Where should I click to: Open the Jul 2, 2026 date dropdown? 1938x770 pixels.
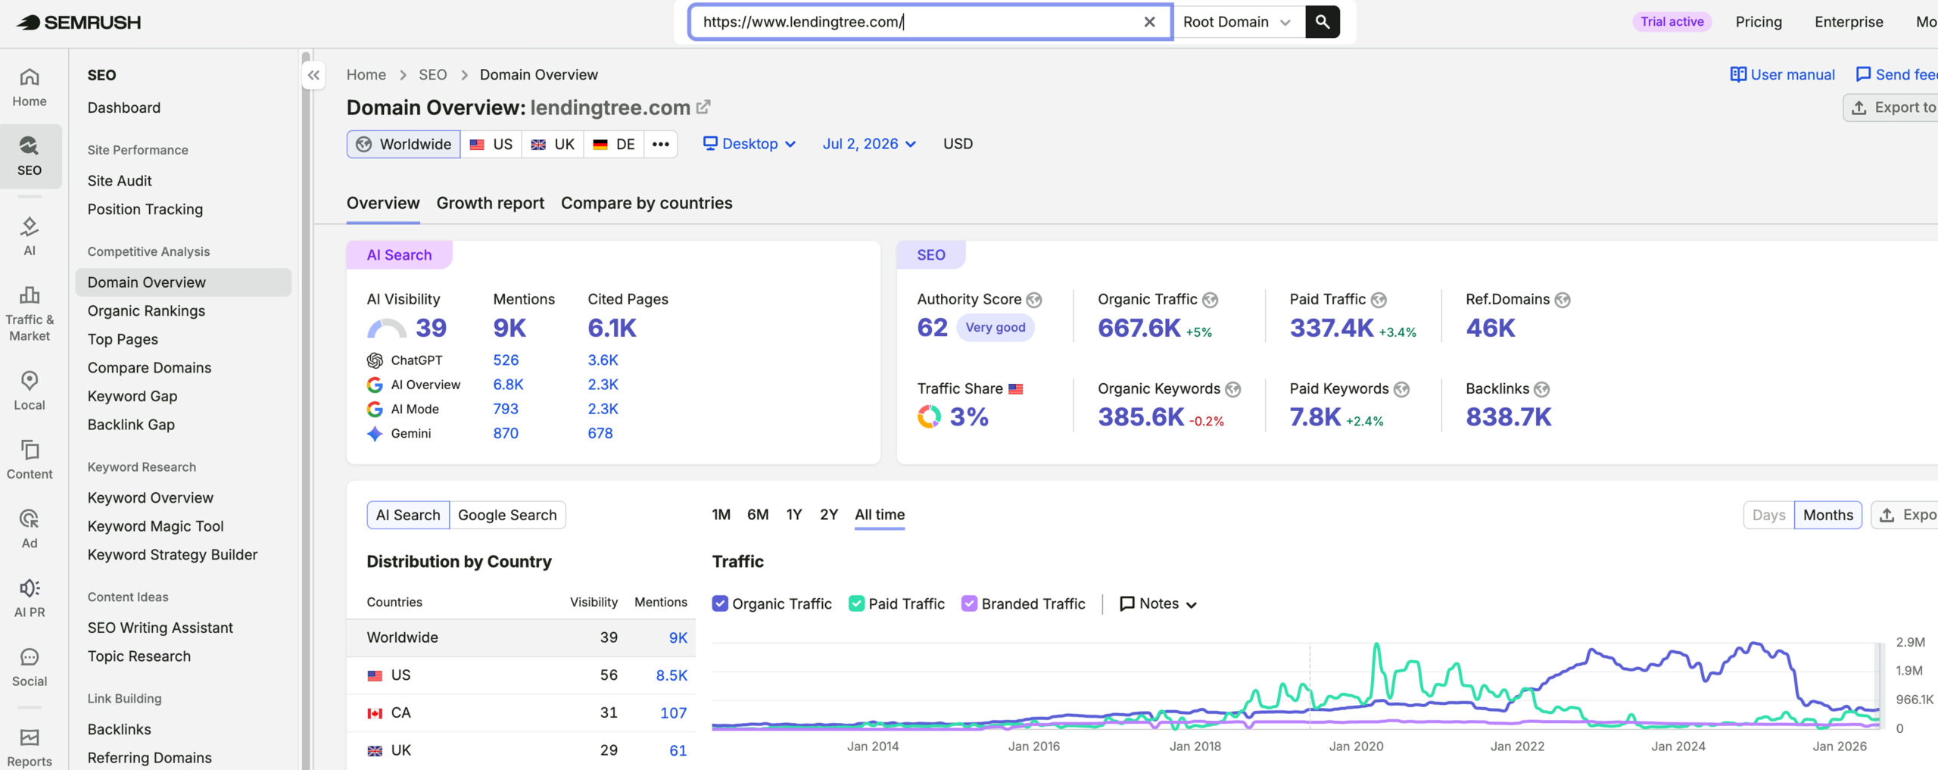[870, 144]
